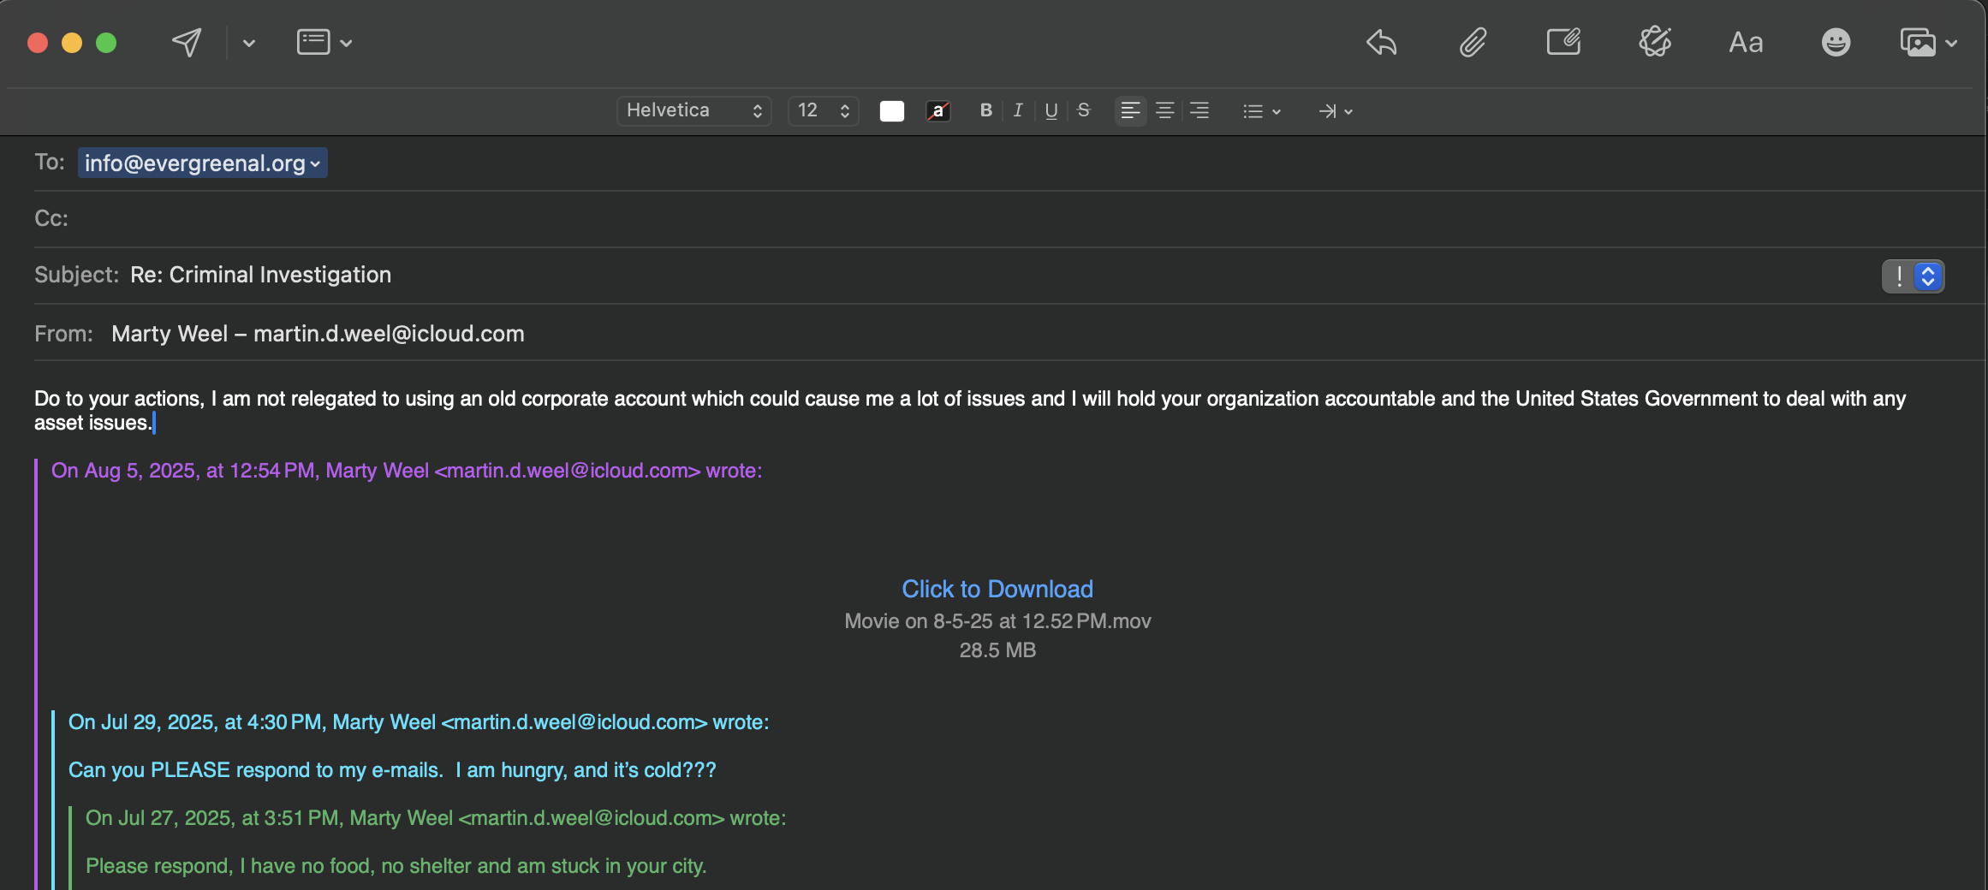Expand the photo browser dropdown chevron
This screenshot has width=1988, height=890.
[x=1951, y=43]
